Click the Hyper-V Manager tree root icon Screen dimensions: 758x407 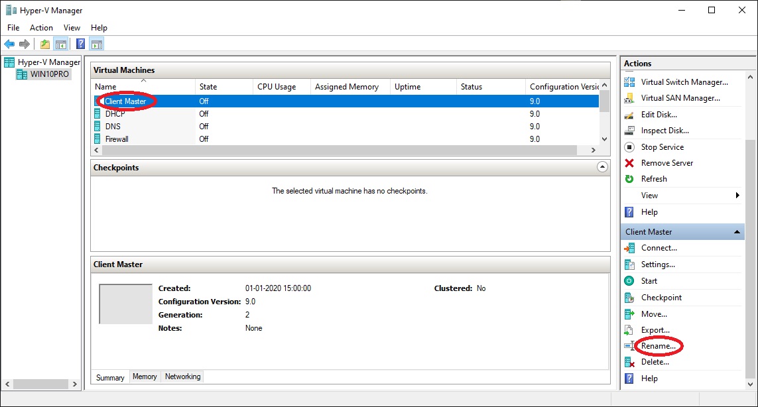coord(9,62)
